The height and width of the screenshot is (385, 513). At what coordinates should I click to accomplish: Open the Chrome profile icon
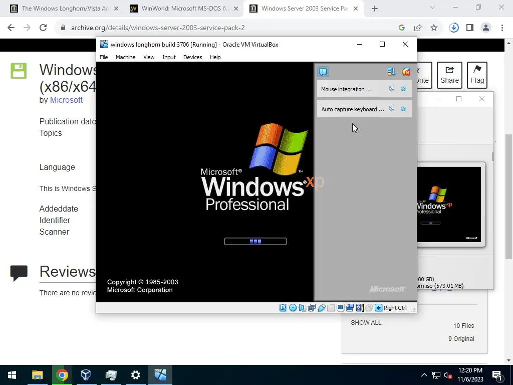point(486,28)
